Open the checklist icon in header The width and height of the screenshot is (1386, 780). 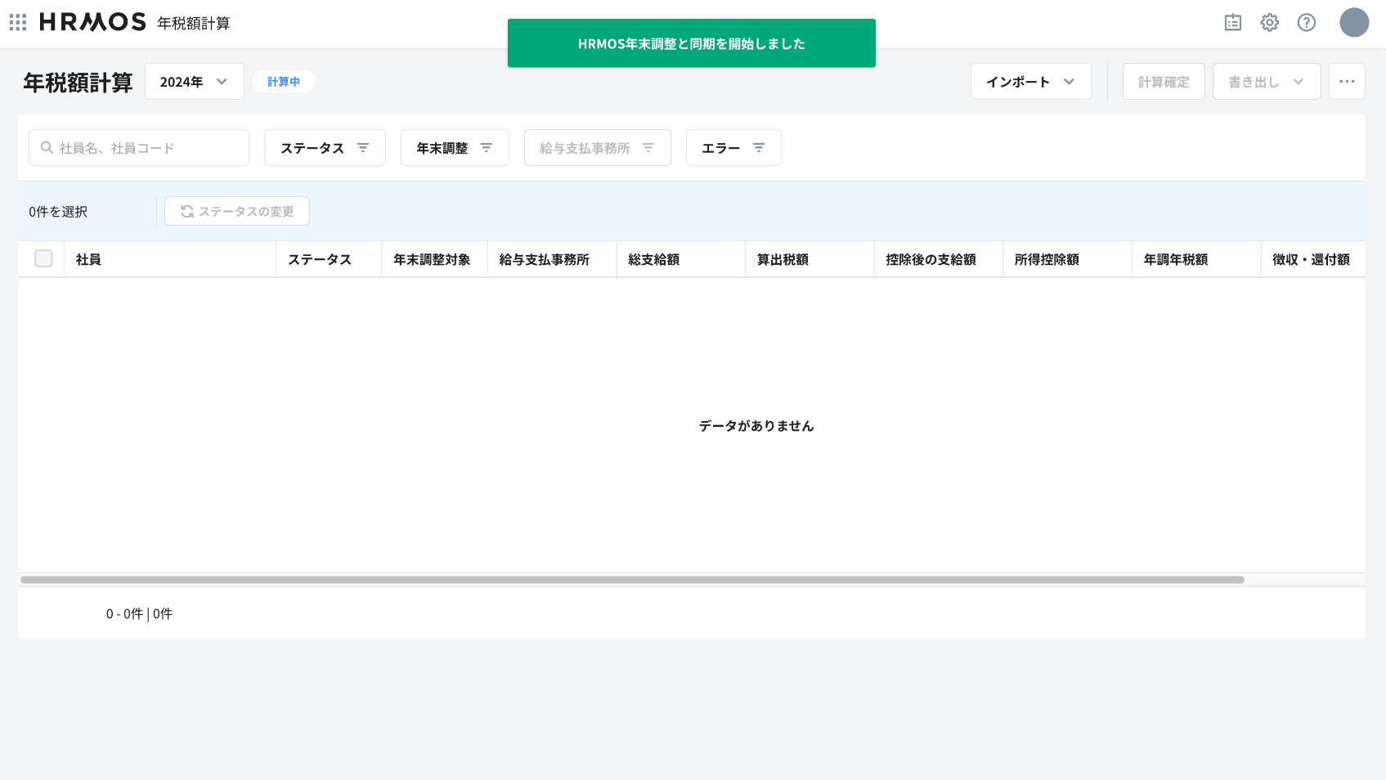(x=1232, y=23)
